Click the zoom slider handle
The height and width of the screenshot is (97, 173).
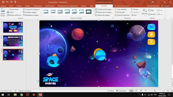(155, 91)
